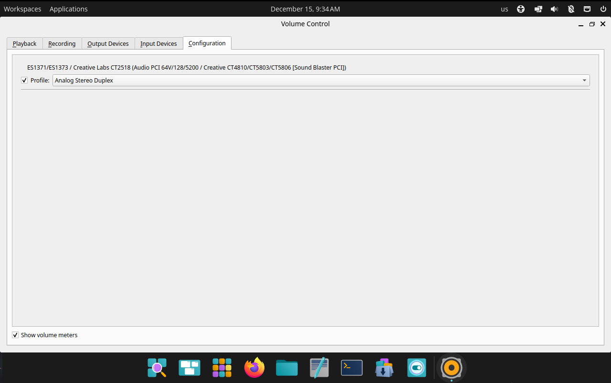Click the accessibility icon in the top bar
This screenshot has width=611, height=383.
pyautogui.click(x=521, y=9)
